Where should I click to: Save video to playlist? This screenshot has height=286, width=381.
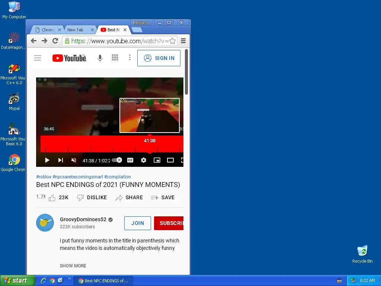pos(163,197)
